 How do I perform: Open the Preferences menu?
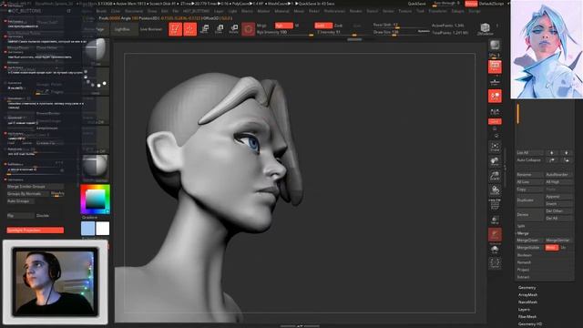(334, 11)
